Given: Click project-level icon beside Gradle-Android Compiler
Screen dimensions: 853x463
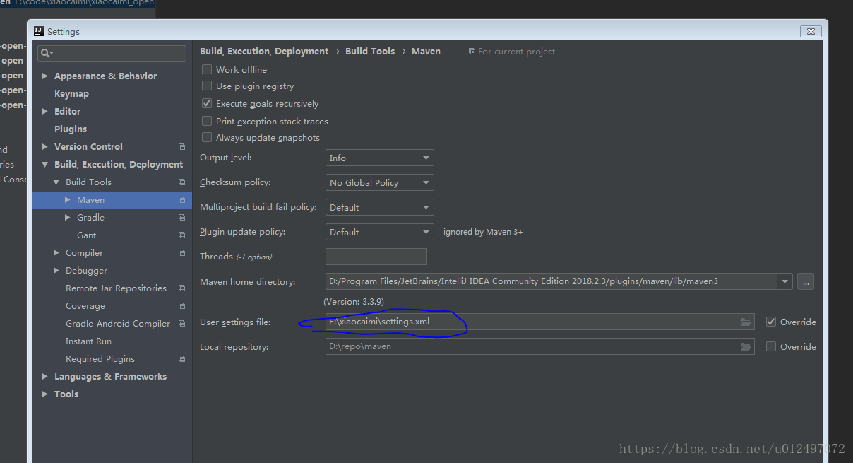Looking at the screenshot, I should pos(181,324).
